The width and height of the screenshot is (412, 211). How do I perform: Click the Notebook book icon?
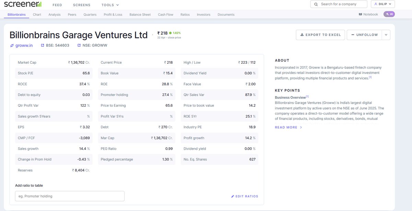360,14
